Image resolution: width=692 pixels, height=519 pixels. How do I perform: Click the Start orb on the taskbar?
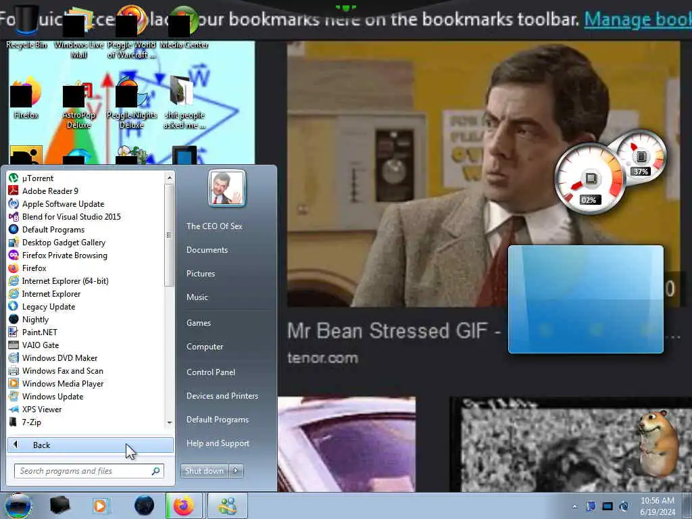pos(18,505)
